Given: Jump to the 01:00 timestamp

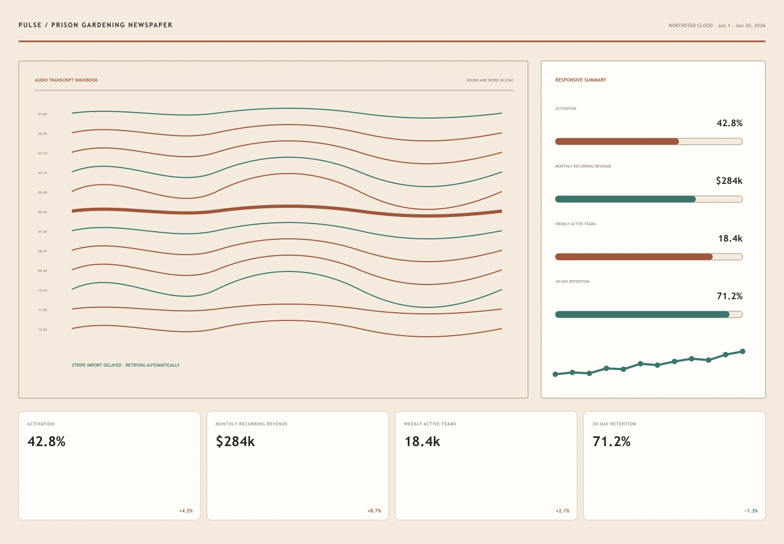Looking at the screenshot, I should (42, 114).
